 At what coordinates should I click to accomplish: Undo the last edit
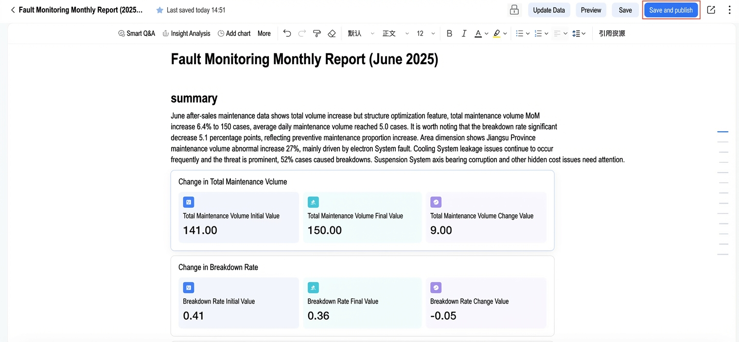point(287,34)
